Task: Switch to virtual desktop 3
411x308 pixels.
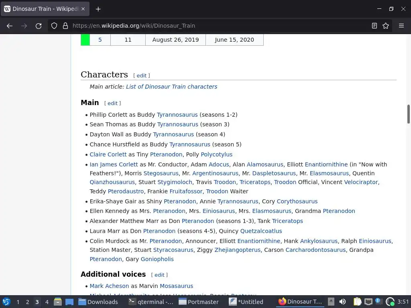Action: click(x=37, y=302)
